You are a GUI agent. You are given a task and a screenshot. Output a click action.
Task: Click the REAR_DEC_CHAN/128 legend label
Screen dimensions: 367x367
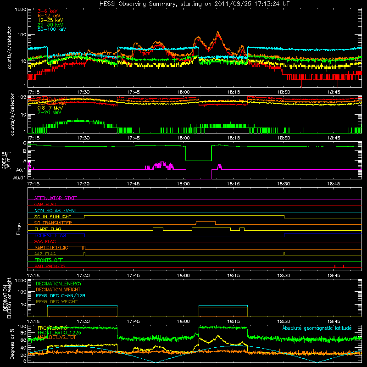61,295
